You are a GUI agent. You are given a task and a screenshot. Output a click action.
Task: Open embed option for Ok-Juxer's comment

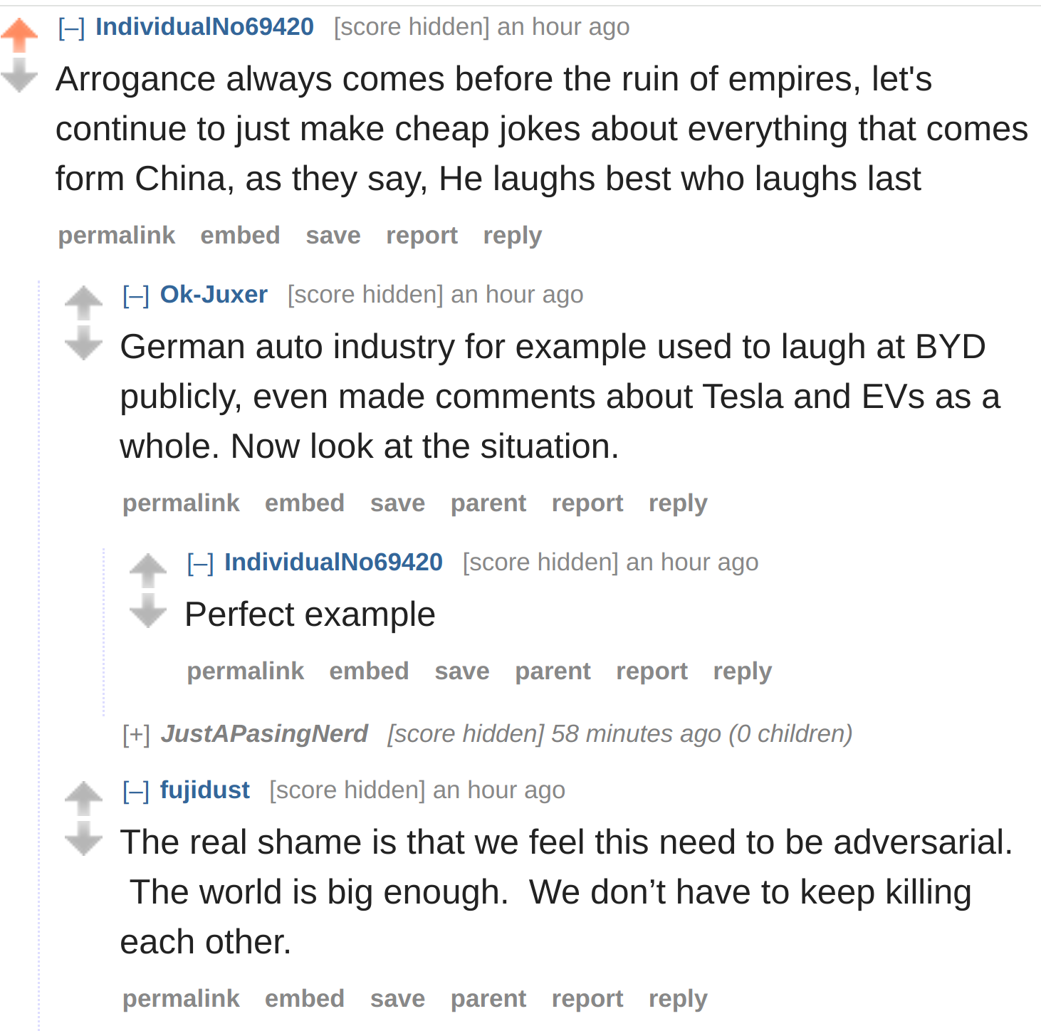coord(305,503)
